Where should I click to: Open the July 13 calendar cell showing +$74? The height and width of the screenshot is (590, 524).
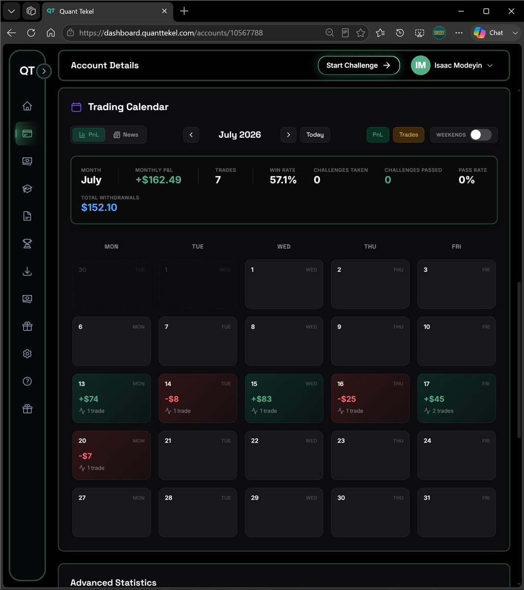tap(112, 398)
